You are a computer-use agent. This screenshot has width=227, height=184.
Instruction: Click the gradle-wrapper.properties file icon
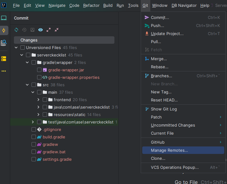[x=45, y=77]
